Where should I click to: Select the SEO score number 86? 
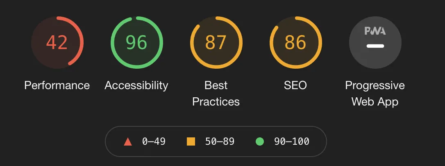click(295, 43)
